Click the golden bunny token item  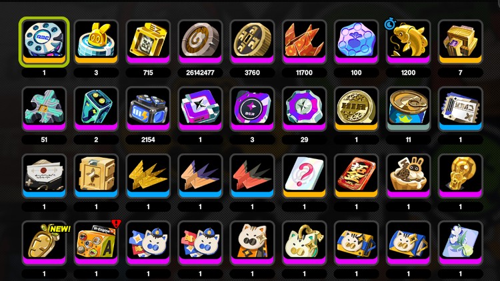point(96,42)
